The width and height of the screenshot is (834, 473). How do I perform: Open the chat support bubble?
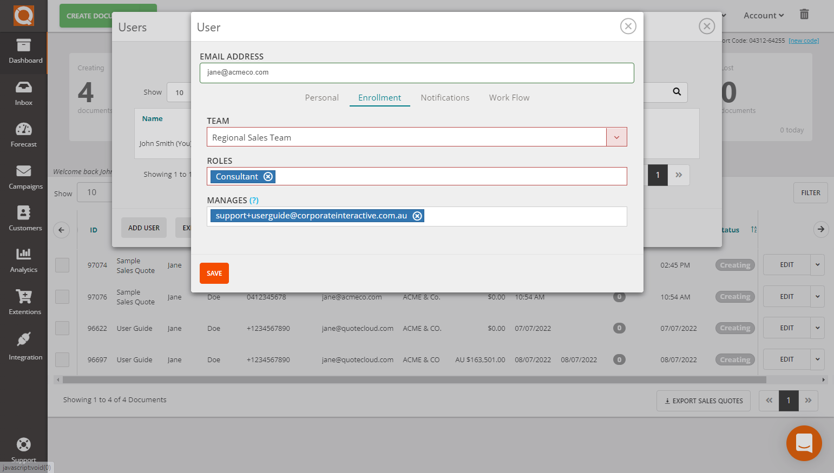[804, 443]
